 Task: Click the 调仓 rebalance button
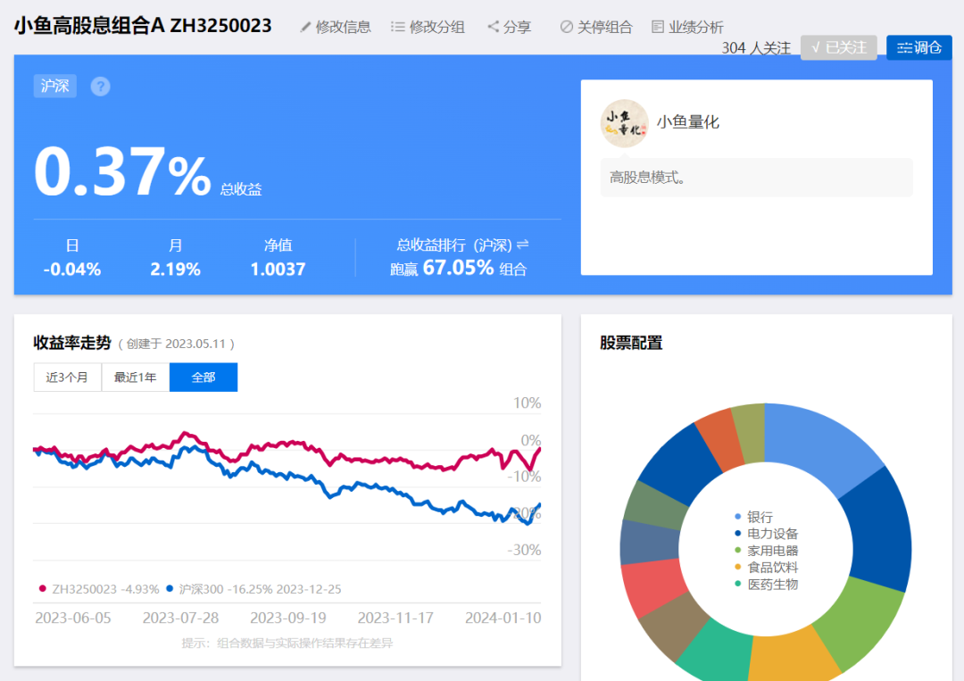[x=919, y=47]
